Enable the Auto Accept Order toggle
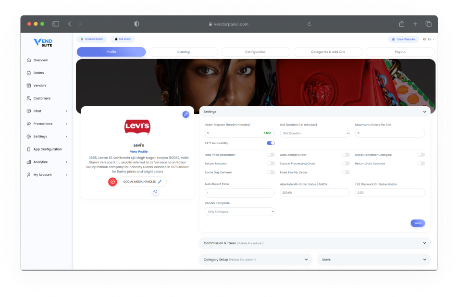The image size is (458, 297). (x=346, y=155)
